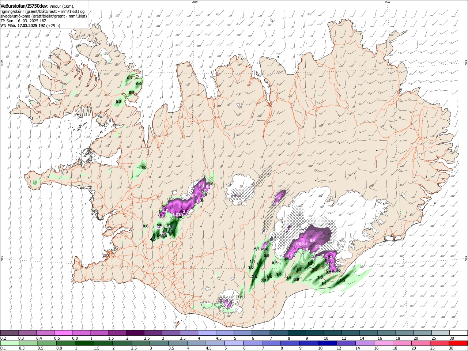Select the navy blue 10 swatch in rain scale

[327, 343]
